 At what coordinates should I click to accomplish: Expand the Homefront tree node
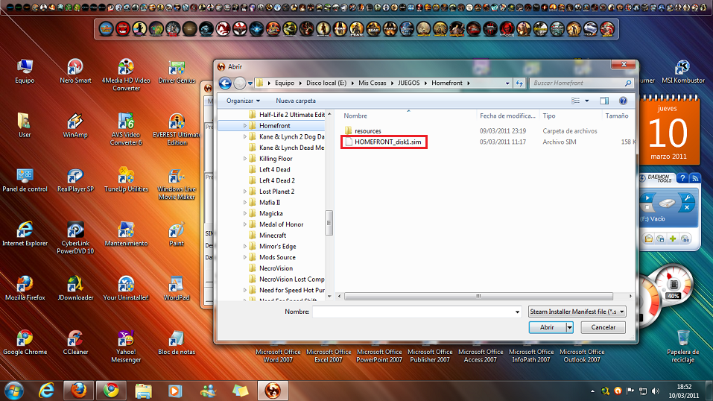[244, 126]
